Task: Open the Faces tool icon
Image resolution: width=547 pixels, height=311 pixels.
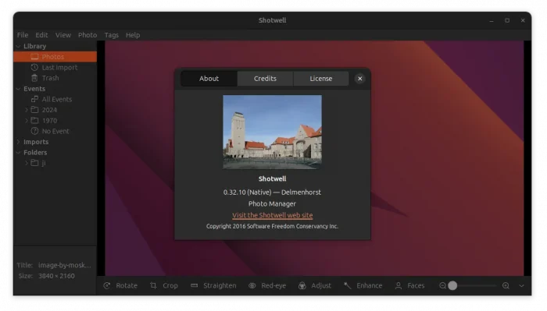Action: click(x=399, y=285)
